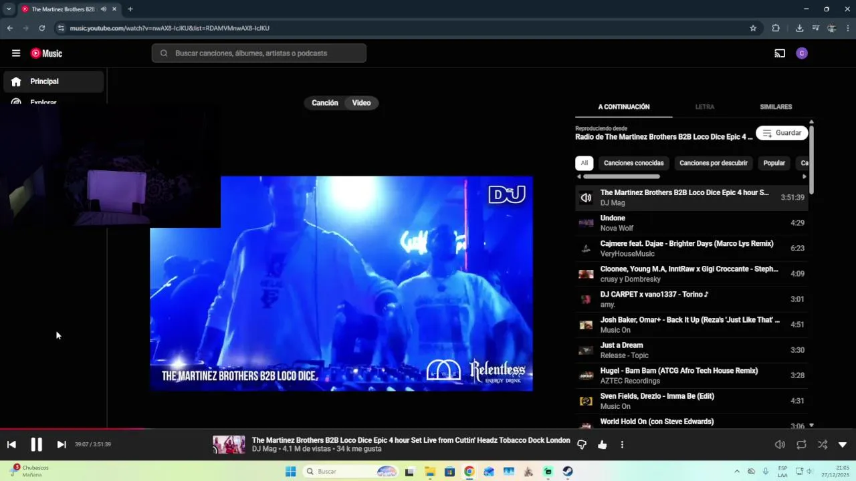Image resolution: width=856 pixels, height=481 pixels.
Task: Skip to the next track
Action: [x=62, y=444]
